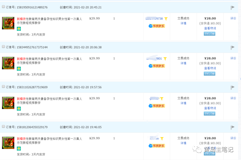Open 和我联系 chat for the 20:06:38 order
This screenshot has width=241, height=160.
[157, 66]
